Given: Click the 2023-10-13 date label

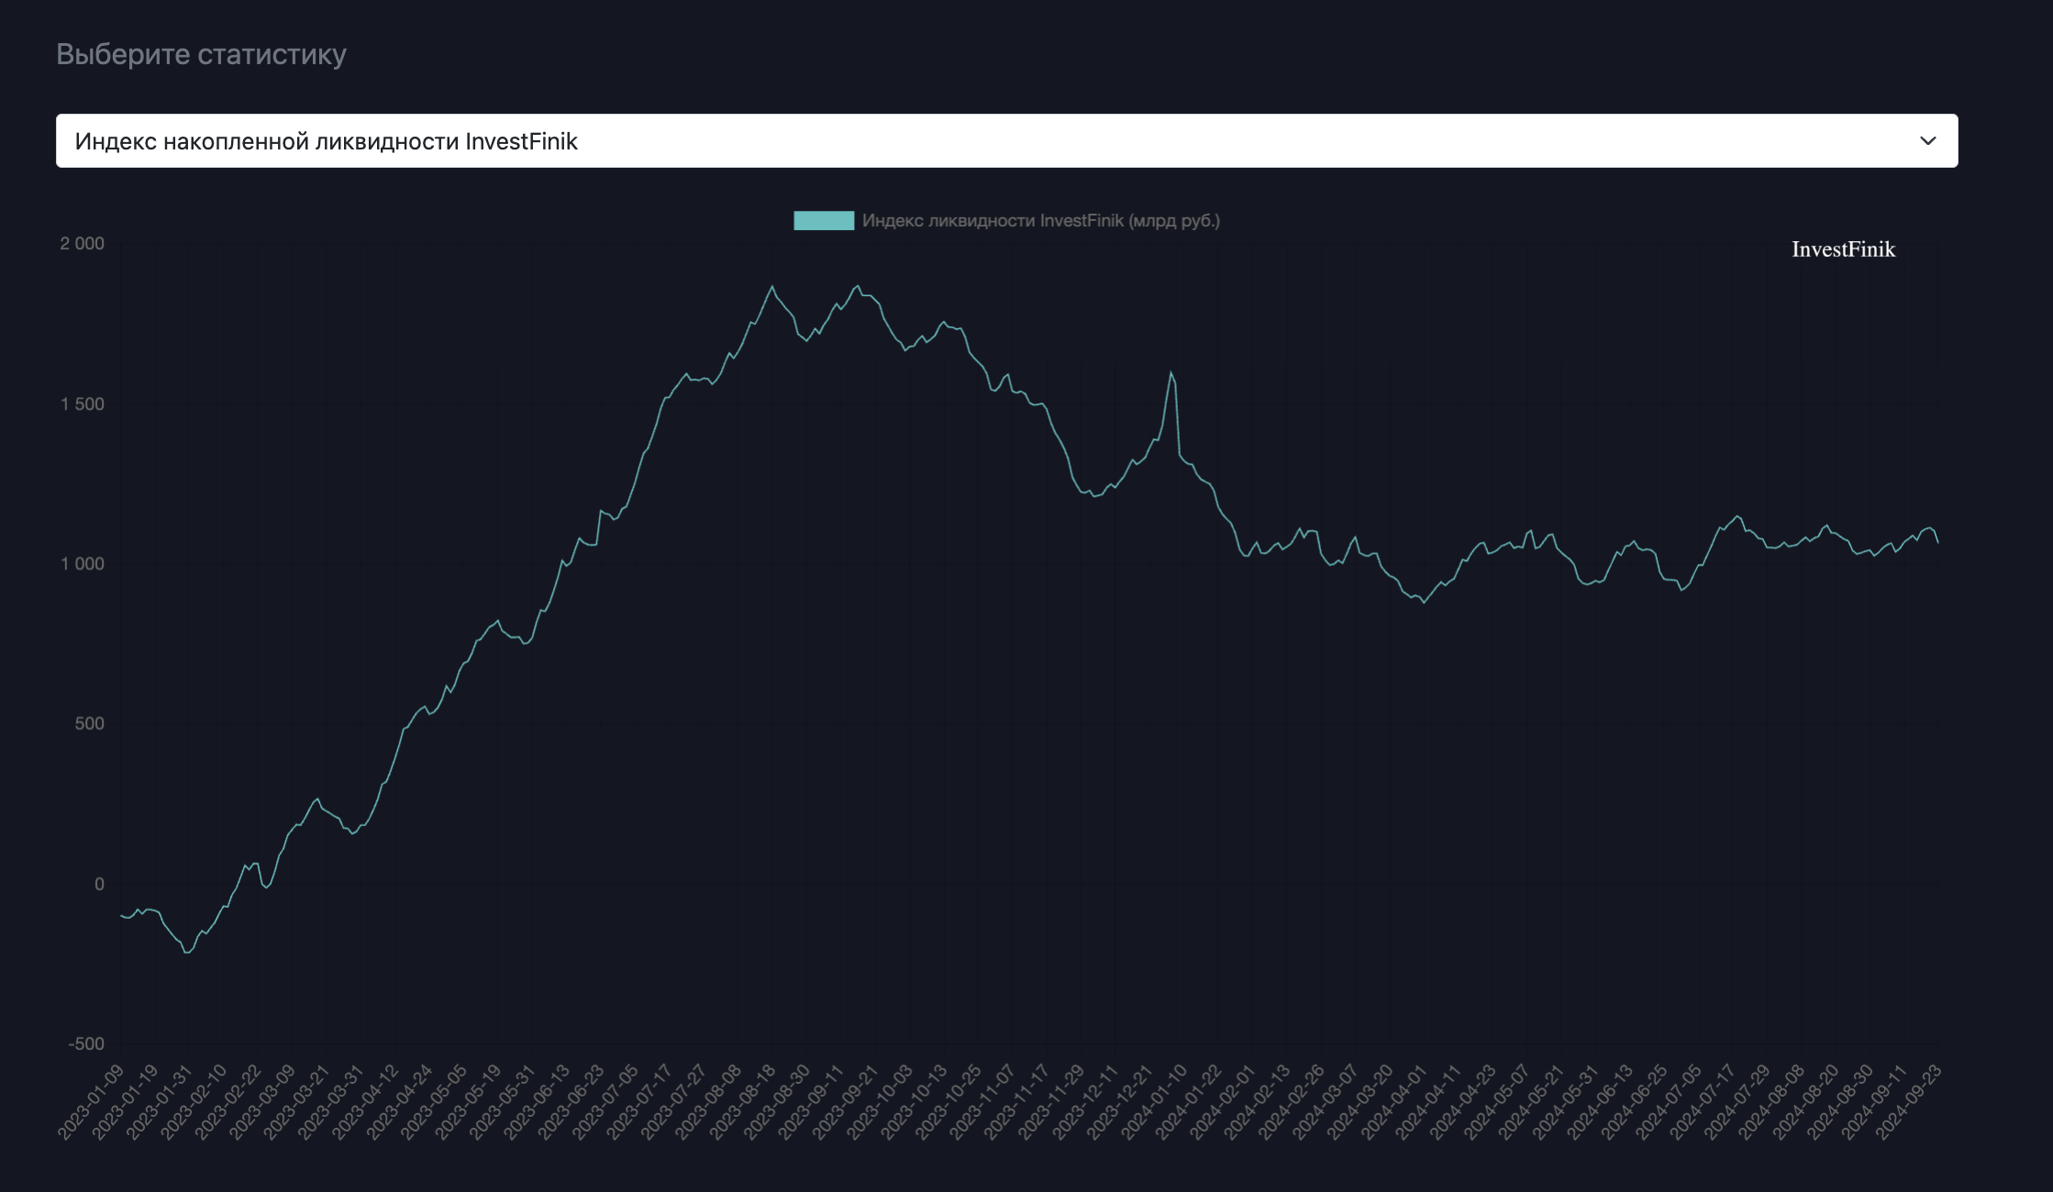Looking at the screenshot, I should click(914, 1102).
